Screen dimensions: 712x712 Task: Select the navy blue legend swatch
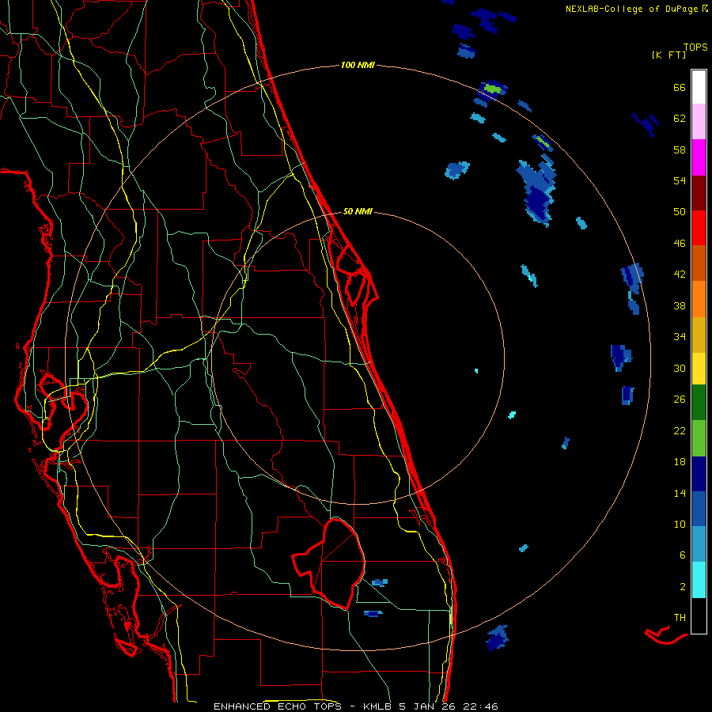click(x=699, y=474)
